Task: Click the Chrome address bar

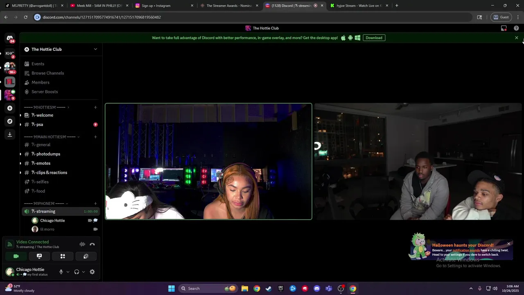Action: click(x=253, y=17)
